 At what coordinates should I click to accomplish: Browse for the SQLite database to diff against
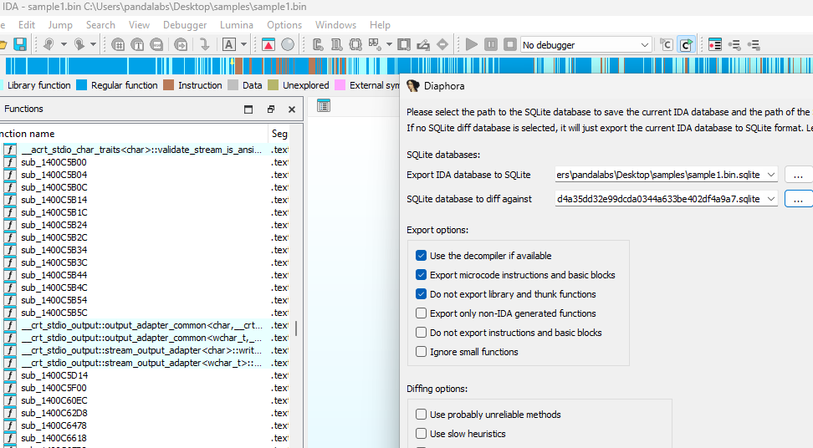(x=798, y=199)
